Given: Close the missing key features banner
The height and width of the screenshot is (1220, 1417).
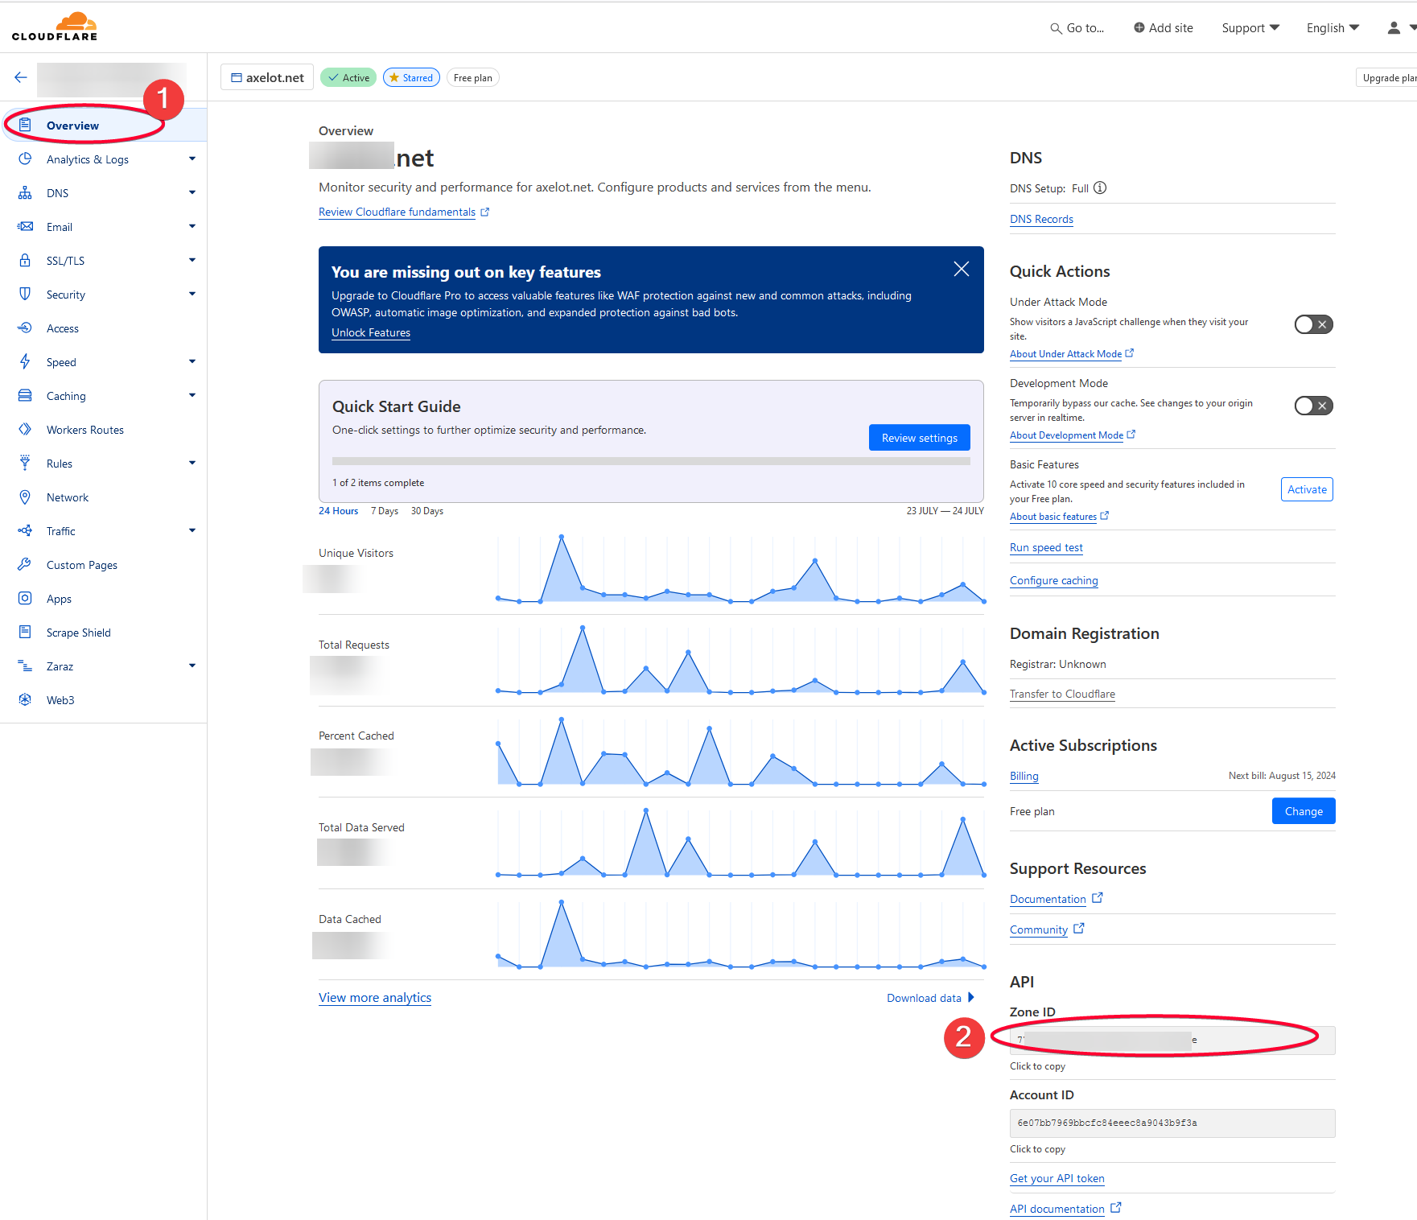Looking at the screenshot, I should (x=961, y=269).
